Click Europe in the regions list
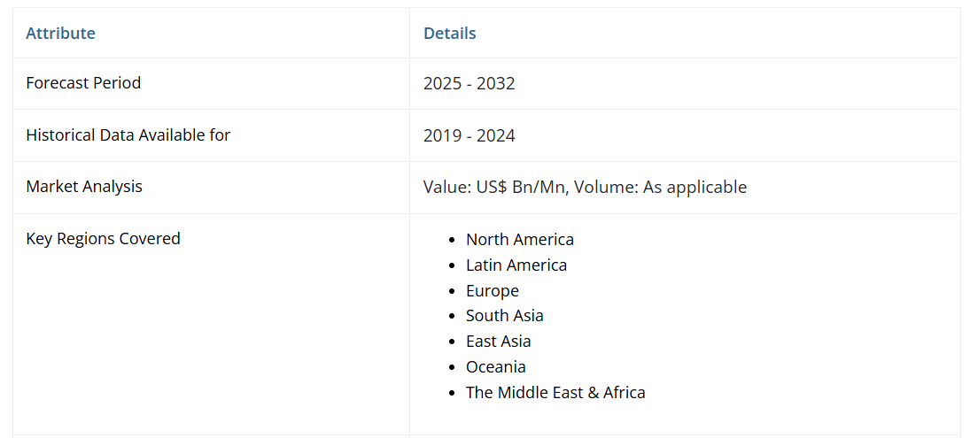Viewport: 970px width, 438px height. 492,291
